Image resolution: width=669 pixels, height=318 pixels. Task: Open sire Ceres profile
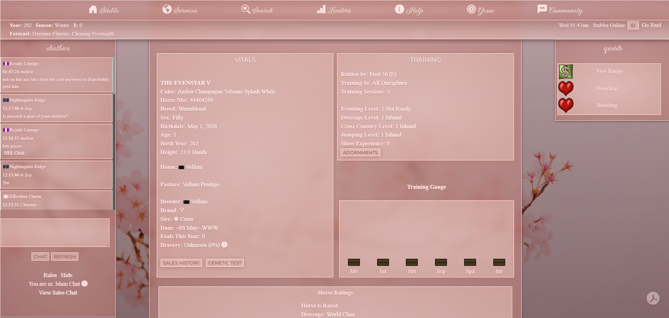[187, 219]
